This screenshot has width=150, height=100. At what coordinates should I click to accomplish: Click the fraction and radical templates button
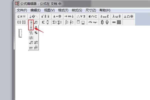[33, 22]
